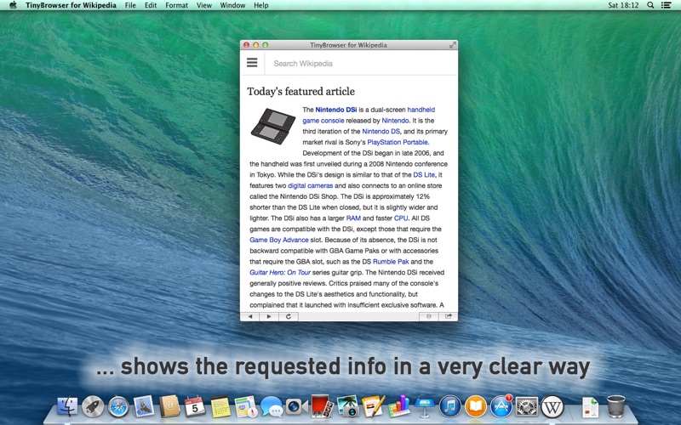Open Contacts book in the Dock
The width and height of the screenshot is (681, 425).
[x=169, y=406]
